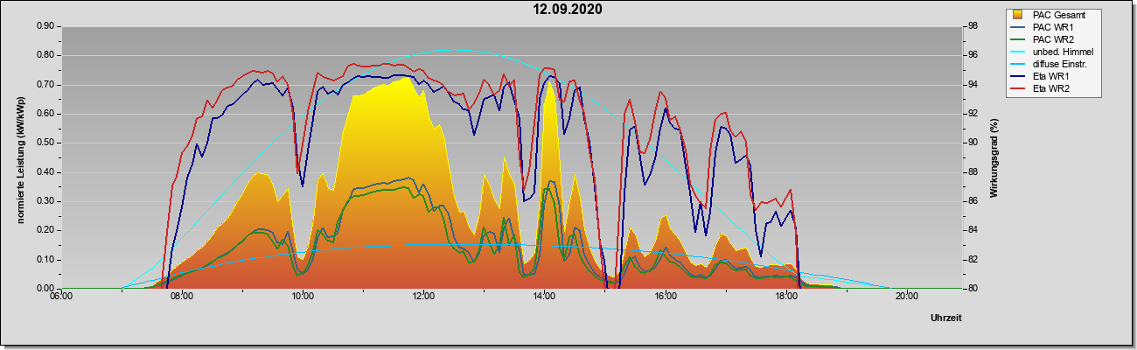
Task: Select the 06:00 time tick label
Action: [61, 296]
